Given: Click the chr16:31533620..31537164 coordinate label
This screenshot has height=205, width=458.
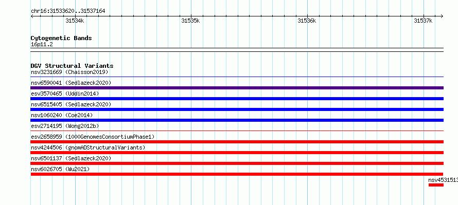Looking at the screenshot, I should (68, 11).
